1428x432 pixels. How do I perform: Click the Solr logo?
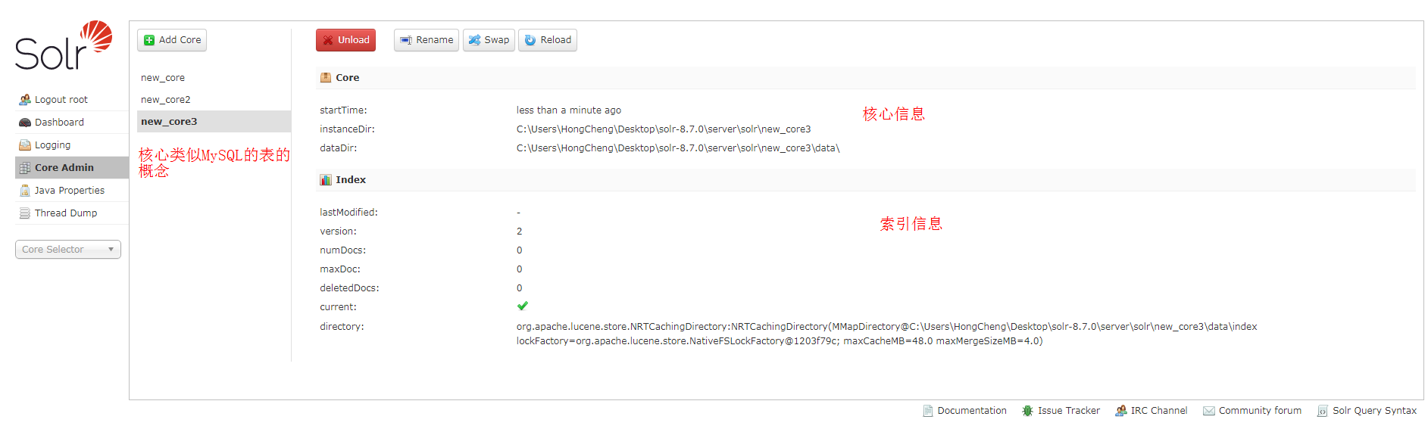pyautogui.click(x=64, y=45)
